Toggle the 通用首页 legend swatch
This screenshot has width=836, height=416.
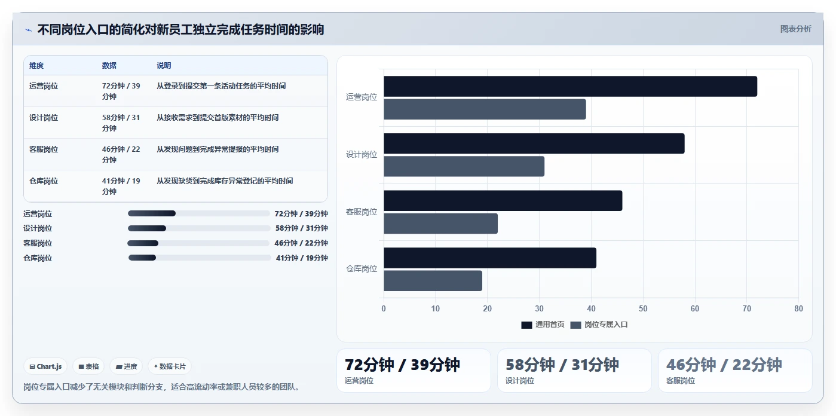click(x=526, y=325)
